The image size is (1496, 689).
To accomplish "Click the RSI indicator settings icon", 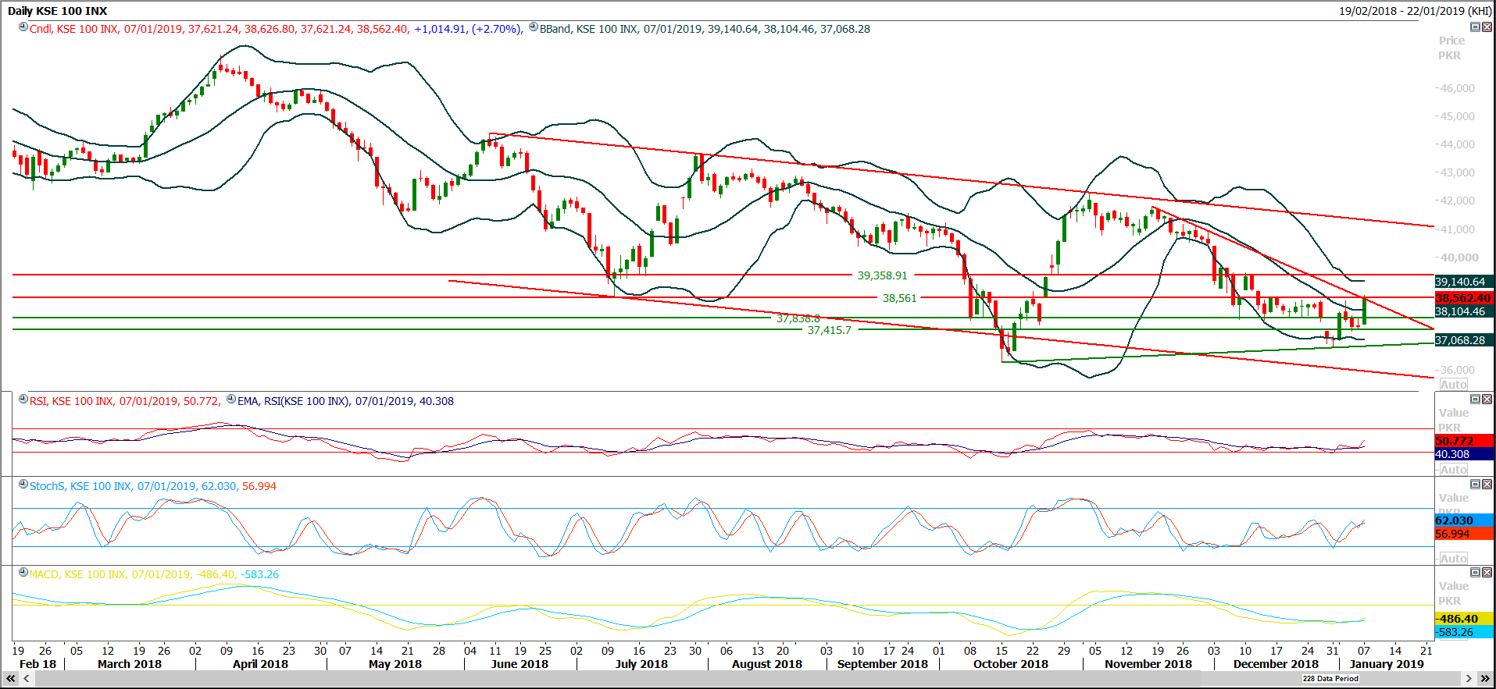I will [x=23, y=400].
